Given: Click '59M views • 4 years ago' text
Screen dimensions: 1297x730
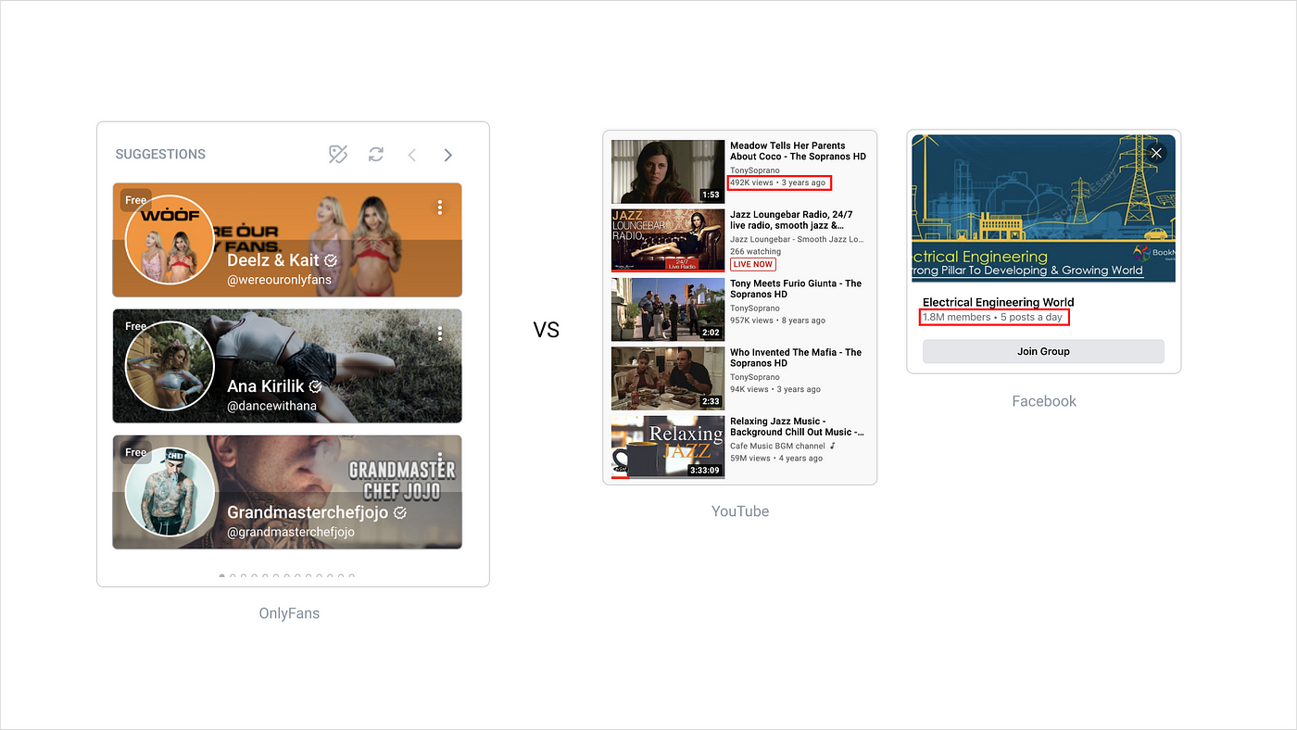Looking at the screenshot, I should (x=775, y=459).
